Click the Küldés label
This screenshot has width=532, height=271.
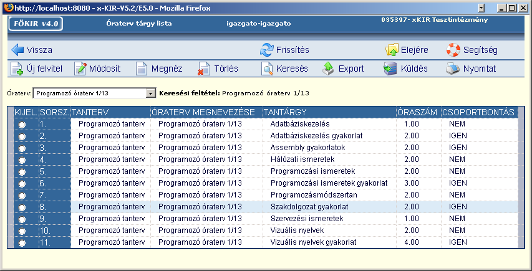pos(414,69)
